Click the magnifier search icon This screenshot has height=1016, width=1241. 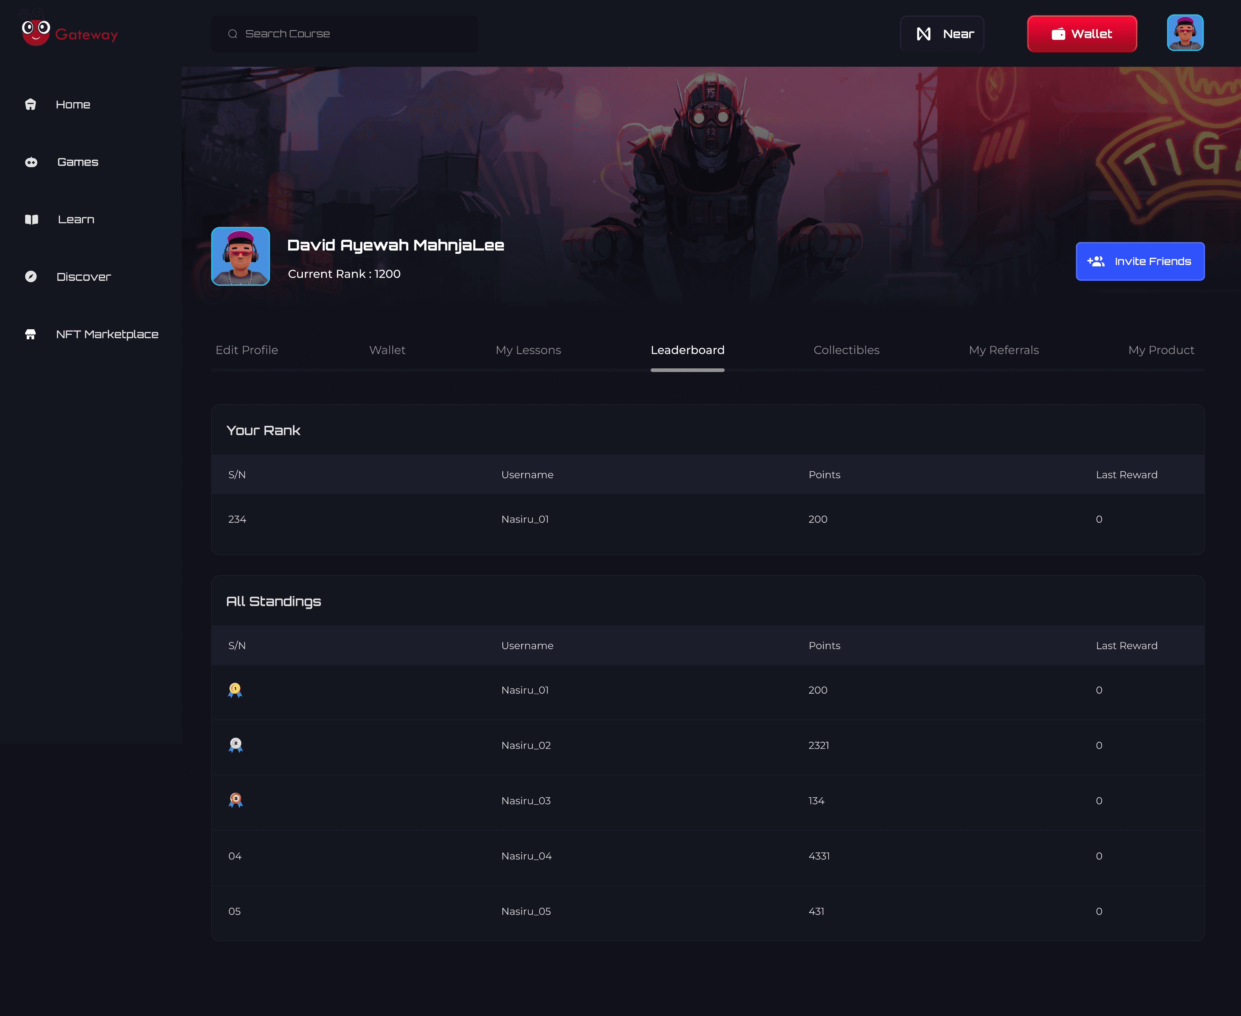point(232,34)
